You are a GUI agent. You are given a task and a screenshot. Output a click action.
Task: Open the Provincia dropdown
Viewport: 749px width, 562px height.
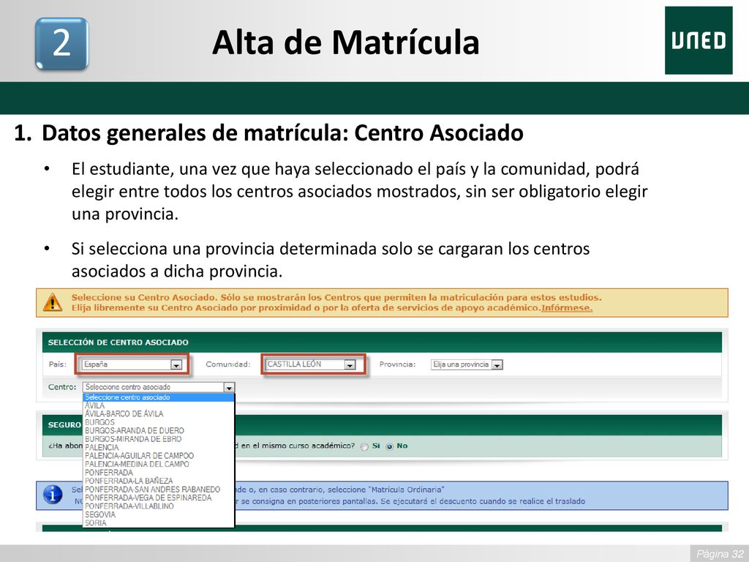click(x=467, y=364)
